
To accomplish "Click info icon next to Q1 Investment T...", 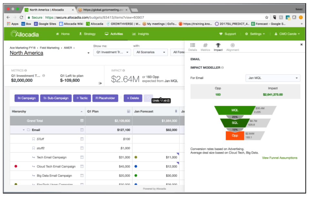I will (44, 76).
